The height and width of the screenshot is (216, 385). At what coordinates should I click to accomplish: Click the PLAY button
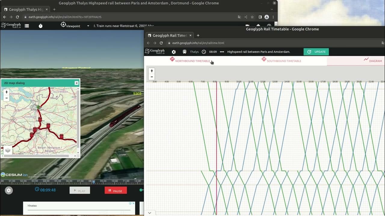pyautogui.click(x=80, y=190)
